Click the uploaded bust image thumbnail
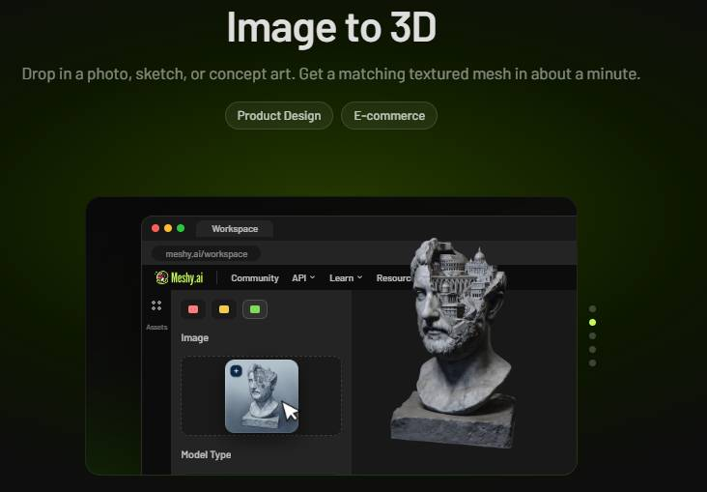 262,396
